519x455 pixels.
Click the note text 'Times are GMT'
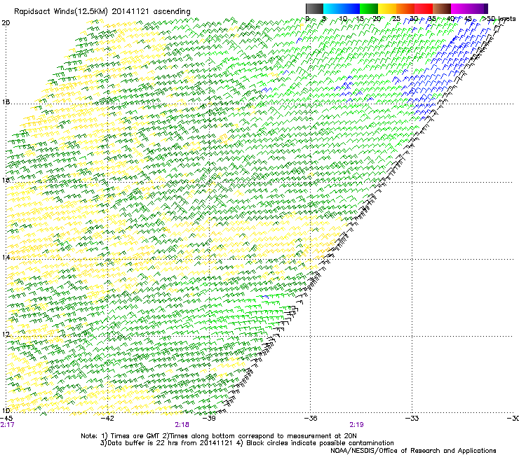point(135,436)
